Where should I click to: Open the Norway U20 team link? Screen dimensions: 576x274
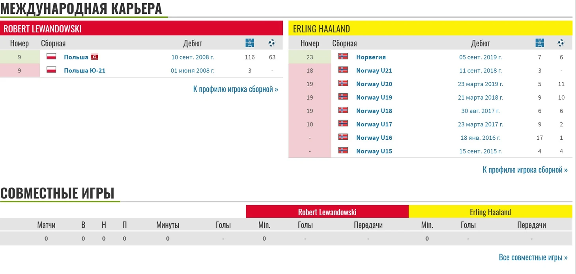(x=374, y=84)
